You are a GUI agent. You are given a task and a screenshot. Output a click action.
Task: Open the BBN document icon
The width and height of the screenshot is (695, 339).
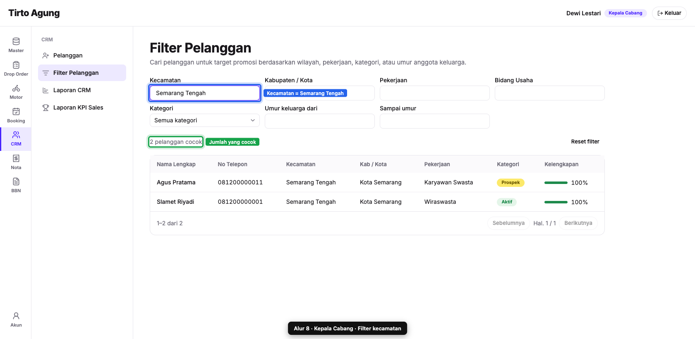16,181
